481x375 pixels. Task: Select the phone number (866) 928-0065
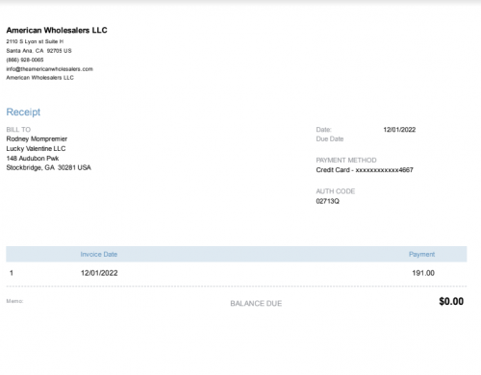tap(25, 60)
